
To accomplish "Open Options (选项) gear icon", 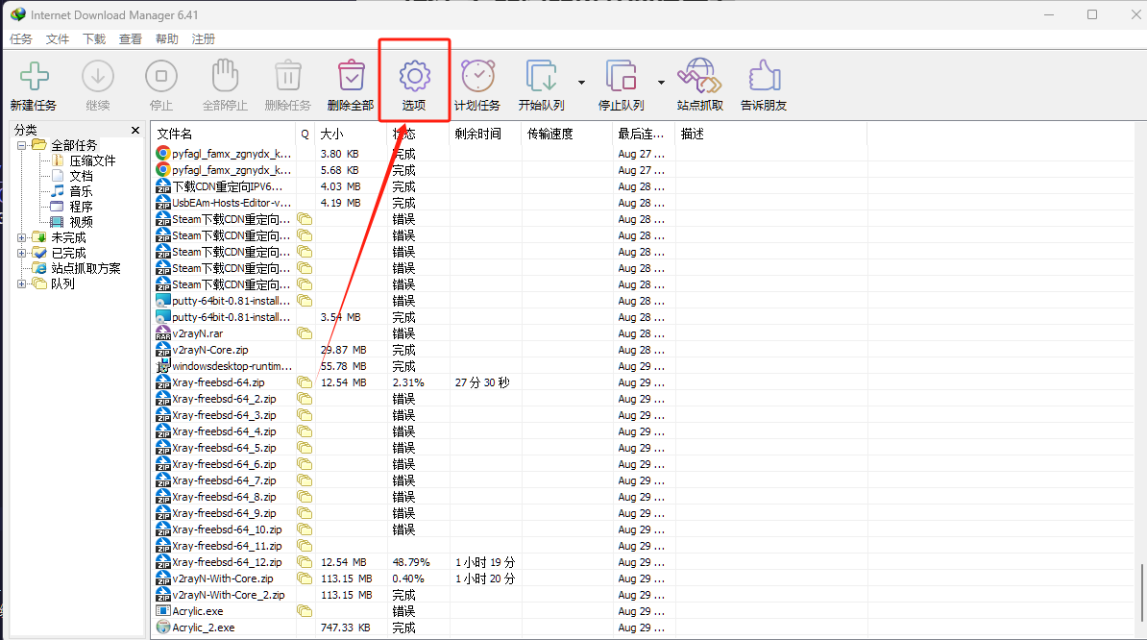I will 414,76.
